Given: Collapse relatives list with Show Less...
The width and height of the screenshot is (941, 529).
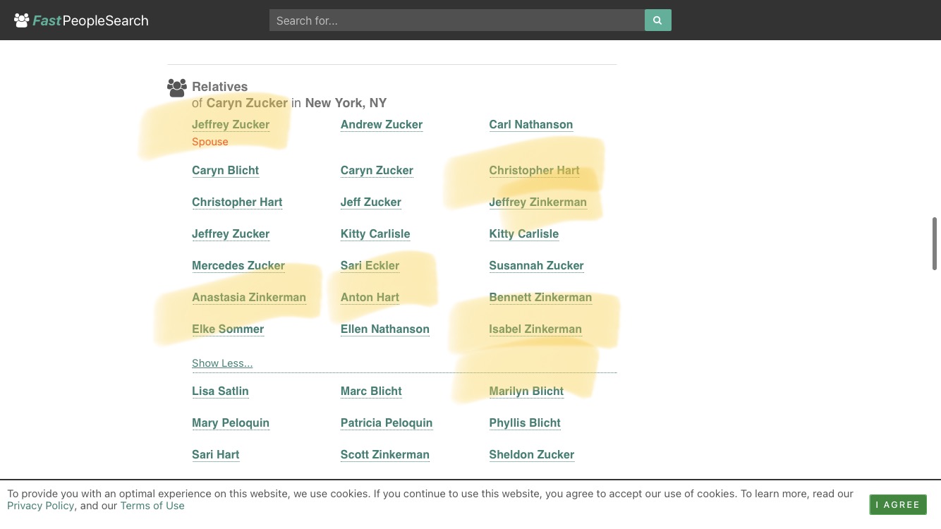Looking at the screenshot, I should click(222, 363).
